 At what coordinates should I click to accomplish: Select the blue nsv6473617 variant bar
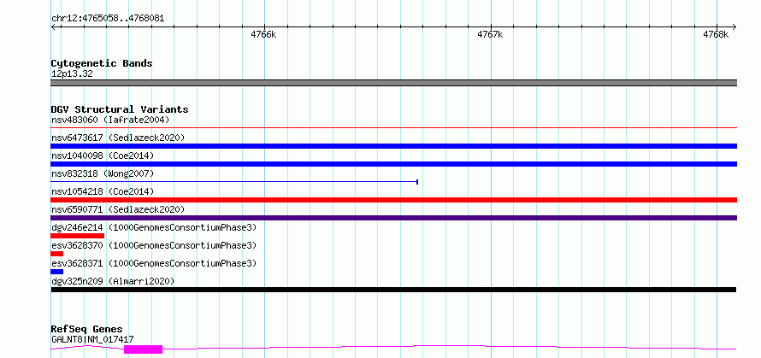(393, 146)
